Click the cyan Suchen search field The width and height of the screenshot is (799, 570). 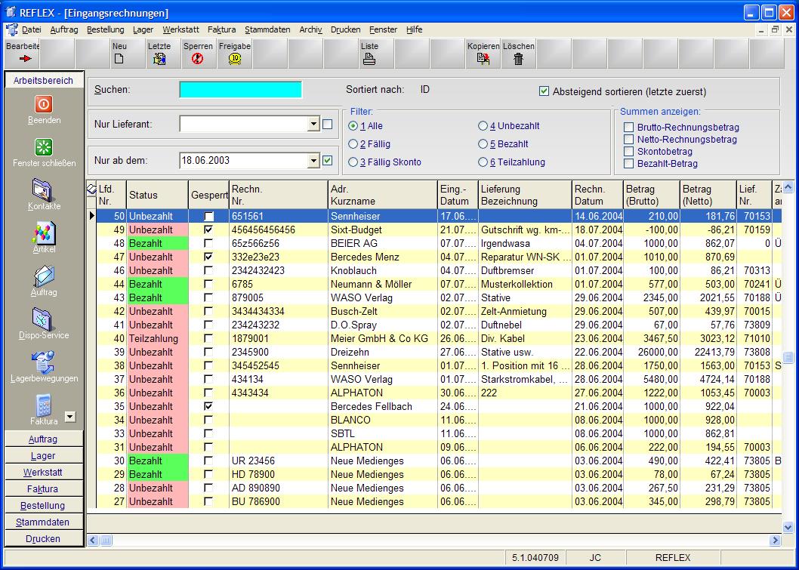point(240,90)
